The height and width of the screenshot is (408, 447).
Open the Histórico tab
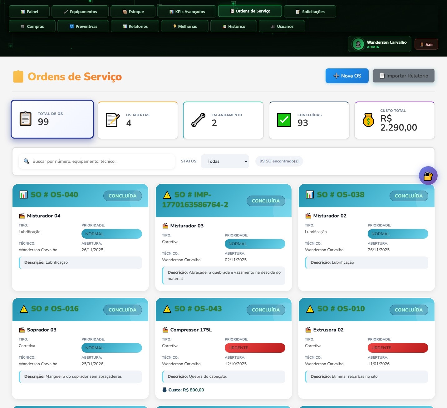(x=233, y=26)
